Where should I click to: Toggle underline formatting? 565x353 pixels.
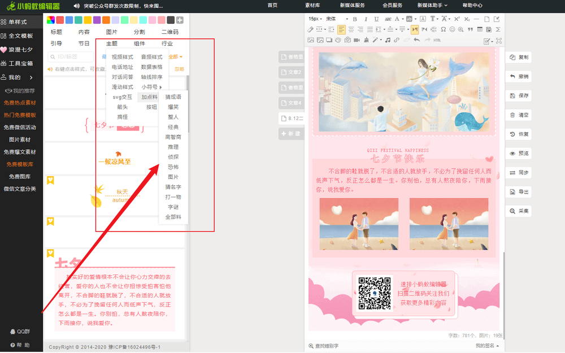pos(376,19)
